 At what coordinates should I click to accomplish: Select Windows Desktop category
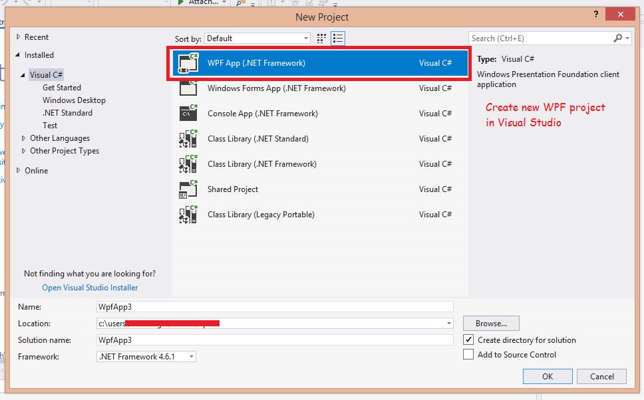click(74, 100)
